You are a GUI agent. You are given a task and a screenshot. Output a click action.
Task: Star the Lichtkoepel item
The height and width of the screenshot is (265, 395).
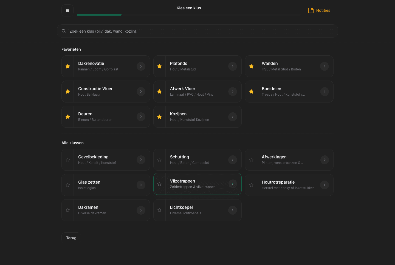coord(159,210)
